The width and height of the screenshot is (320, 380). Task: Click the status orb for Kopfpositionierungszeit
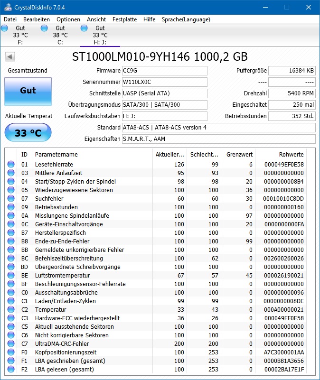(x=11, y=352)
